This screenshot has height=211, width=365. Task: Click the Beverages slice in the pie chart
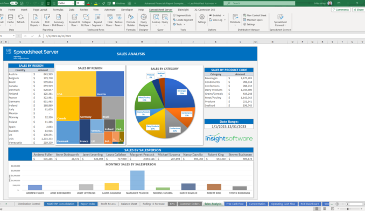(x=180, y=92)
